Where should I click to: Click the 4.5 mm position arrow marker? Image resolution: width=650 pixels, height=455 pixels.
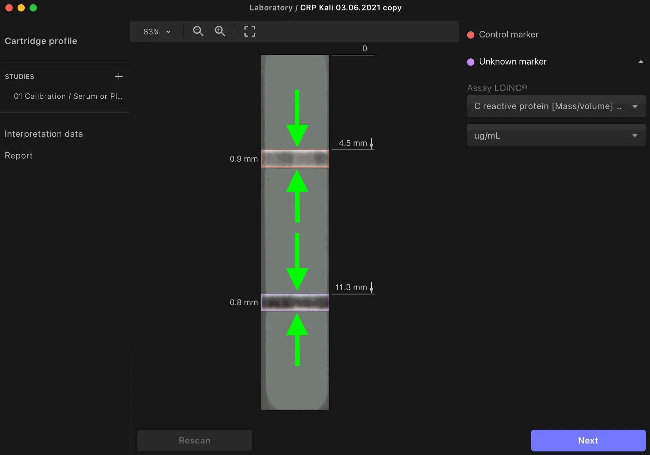(x=371, y=143)
